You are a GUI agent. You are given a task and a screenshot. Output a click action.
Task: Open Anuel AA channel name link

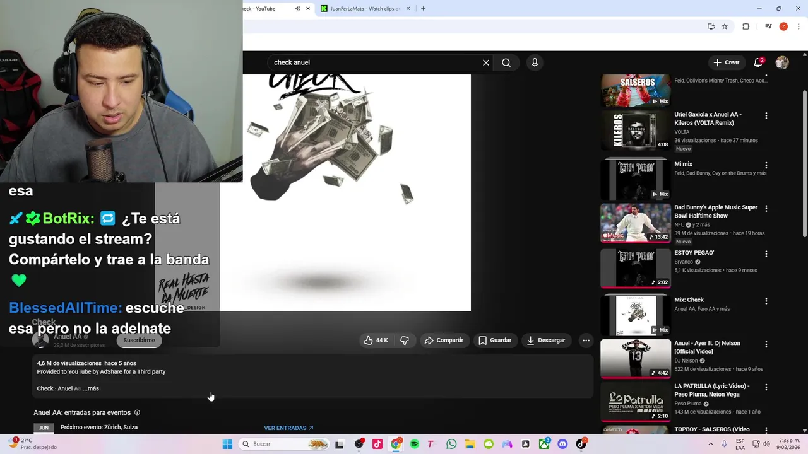(x=68, y=337)
